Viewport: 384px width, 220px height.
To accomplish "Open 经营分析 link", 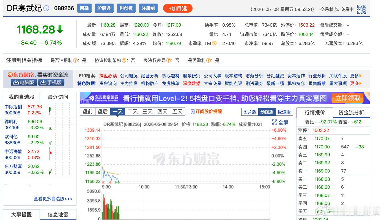I will tap(150, 76).
